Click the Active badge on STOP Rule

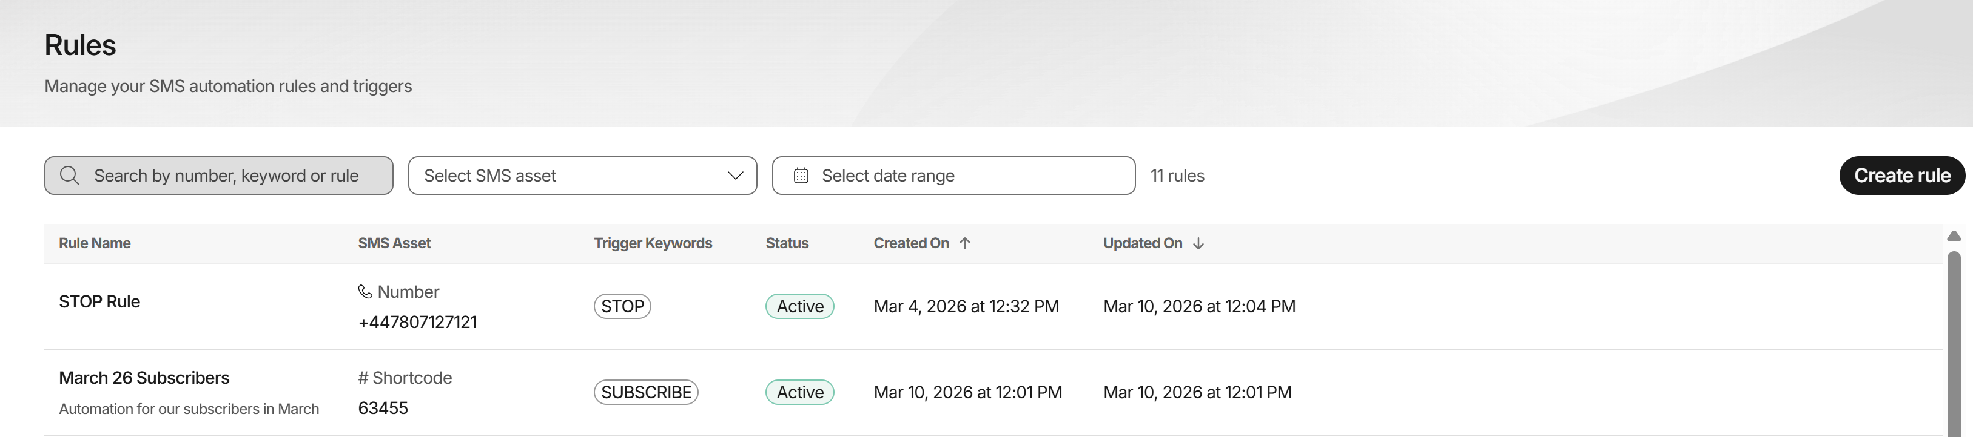tap(799, 306)
